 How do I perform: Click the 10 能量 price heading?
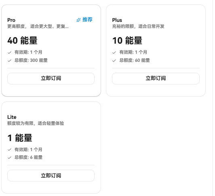tap(127, 40)
